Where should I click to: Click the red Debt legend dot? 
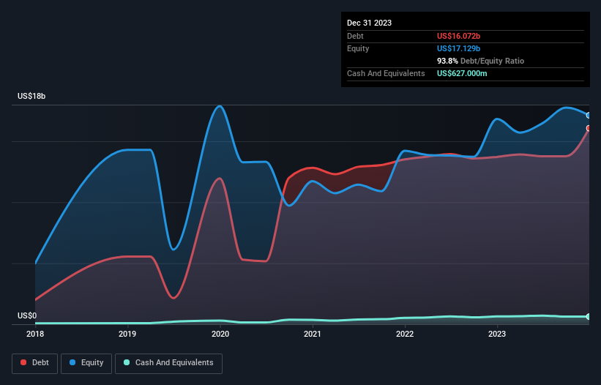(x=23, y=362)
